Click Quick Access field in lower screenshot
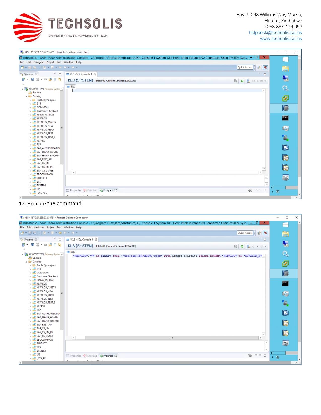Screen dimensions: 321x415 pos(245,233)
